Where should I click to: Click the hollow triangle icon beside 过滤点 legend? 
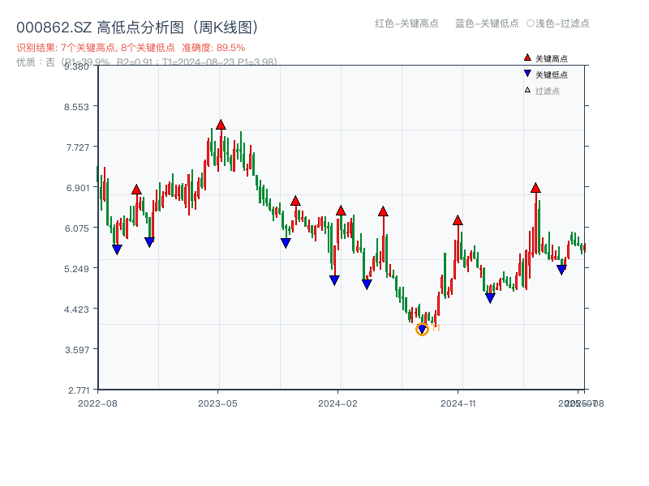point(527,90)
